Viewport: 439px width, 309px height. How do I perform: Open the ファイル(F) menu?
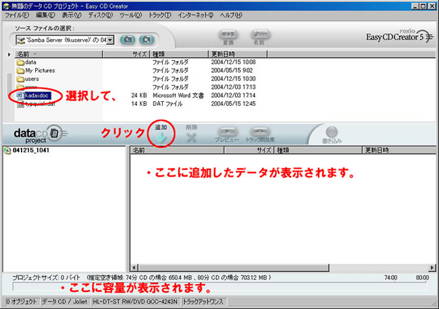(17, 15)
